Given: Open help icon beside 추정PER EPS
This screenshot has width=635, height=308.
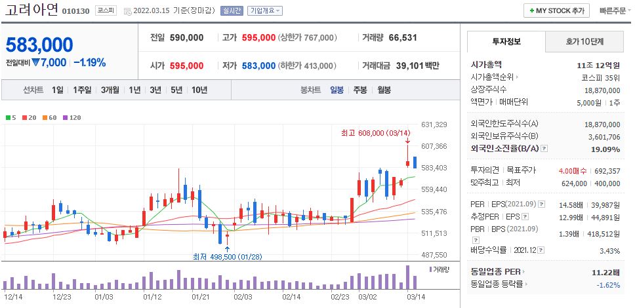Looking at the screenshot, I should [525, 216].
